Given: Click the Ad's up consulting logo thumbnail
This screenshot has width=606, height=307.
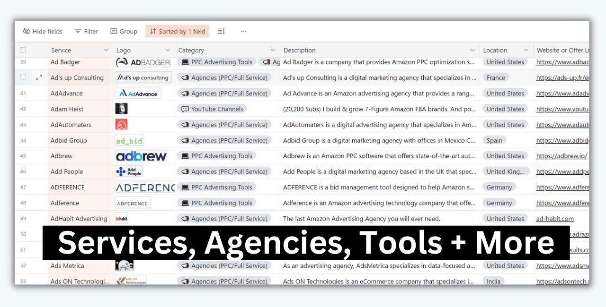Looking at the screenshot, I should [x=143, y=77].
